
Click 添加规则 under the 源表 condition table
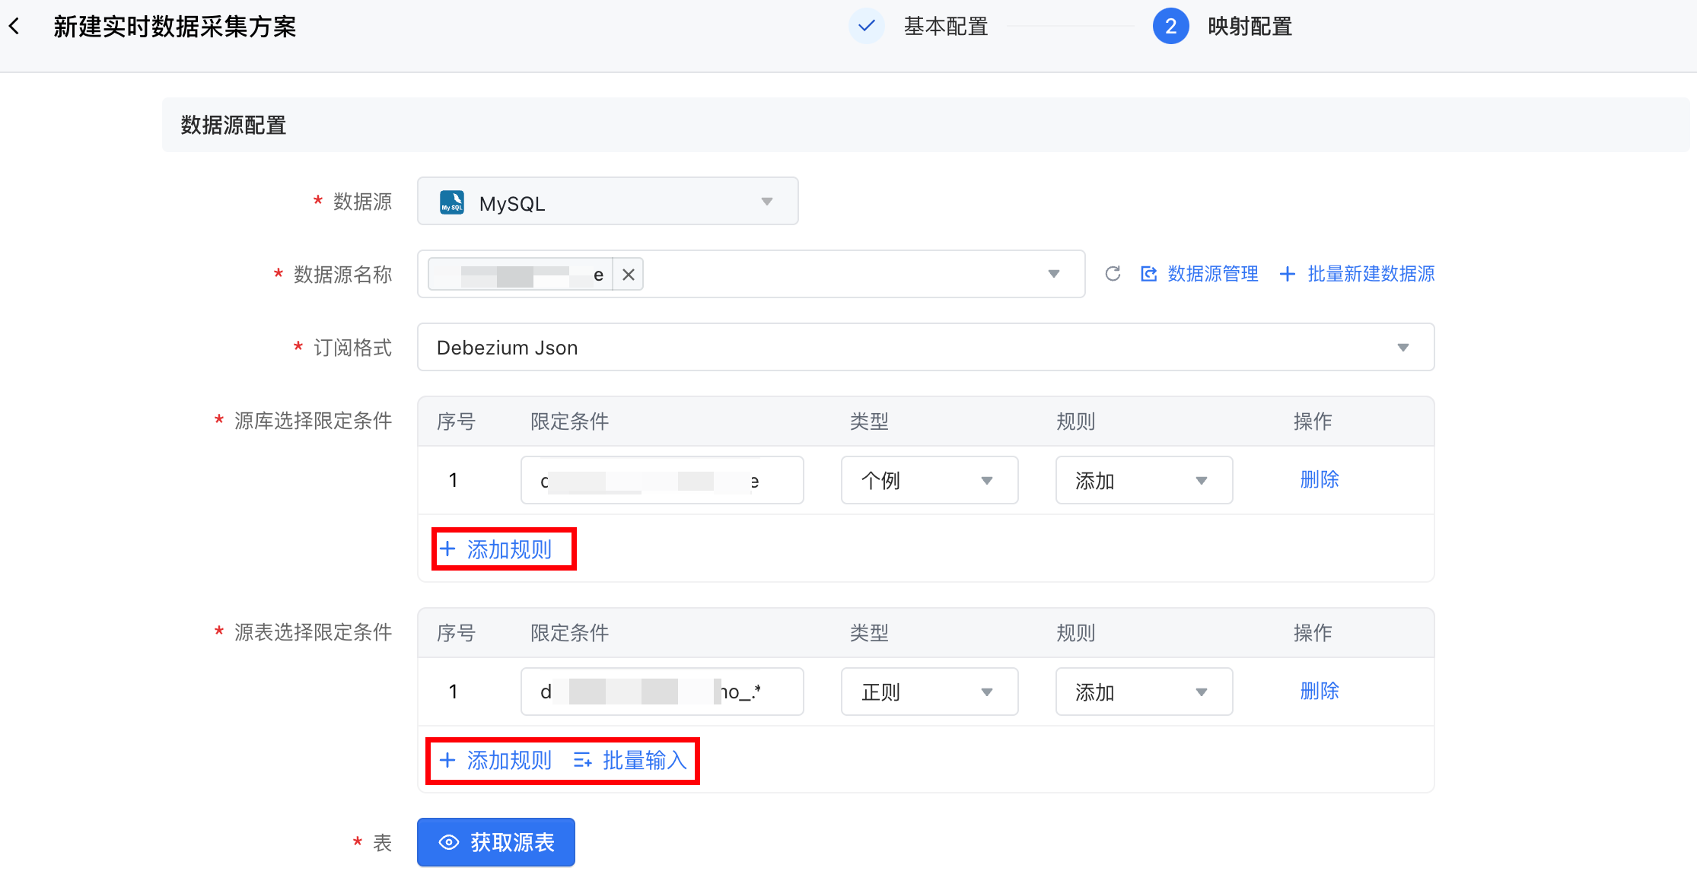pyautogui.click(x=496, y=760)
